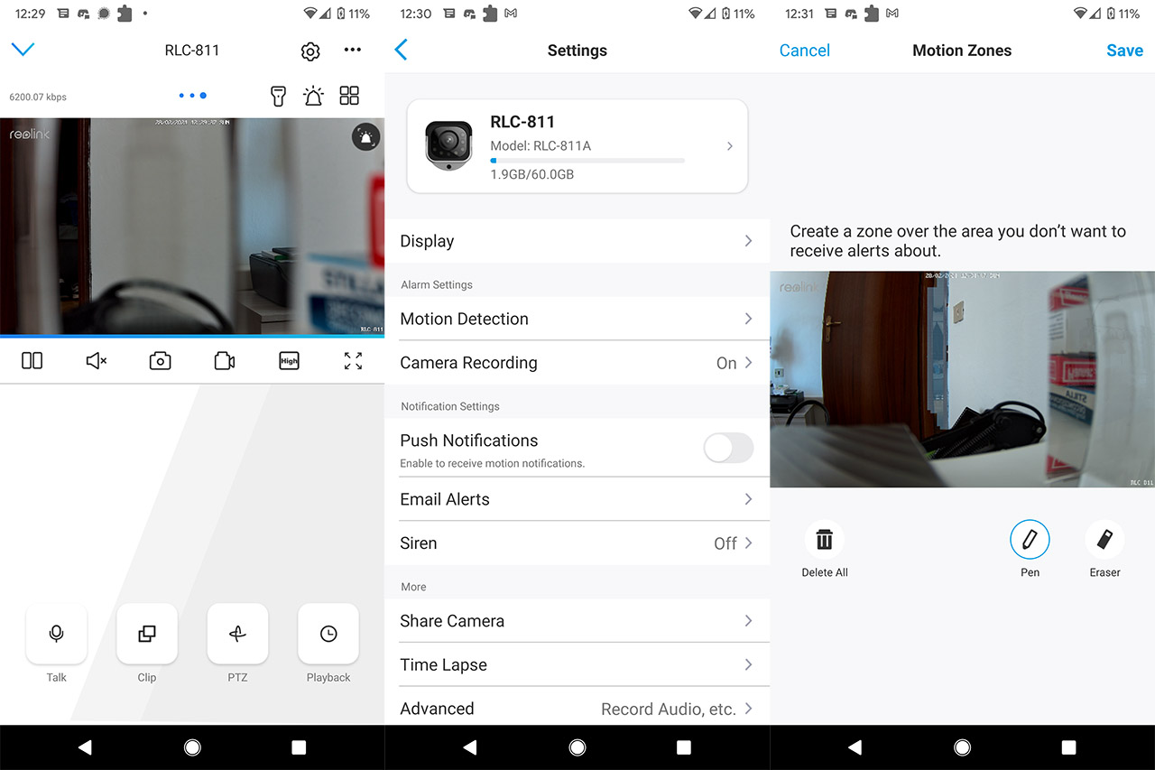The width and height of the screenshot is (1155, 770).
Task: Open Display settings
Action: click(577, 241)
